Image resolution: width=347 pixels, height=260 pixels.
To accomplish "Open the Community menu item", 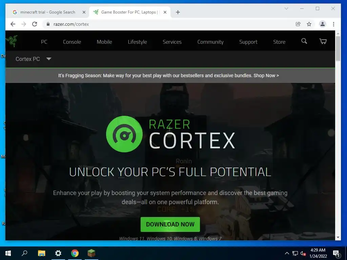I will 210,42.
